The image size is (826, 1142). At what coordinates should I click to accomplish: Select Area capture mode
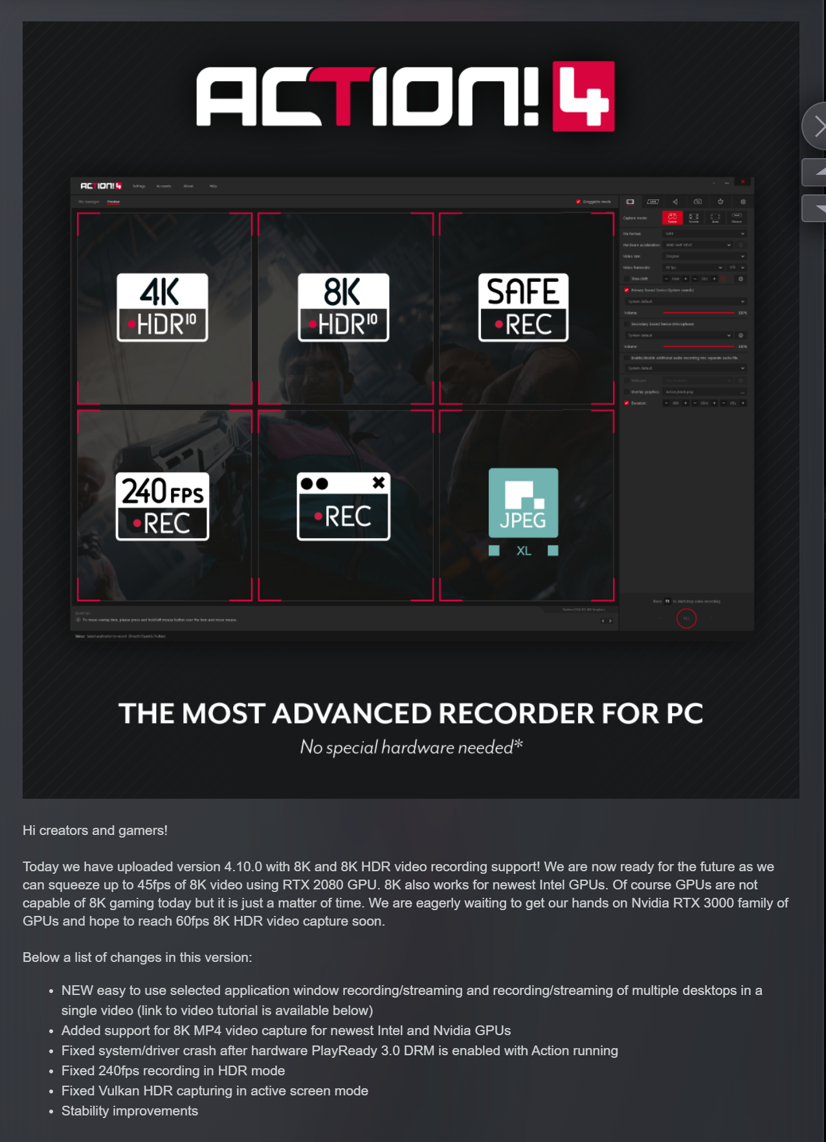(x=715, y=218)
